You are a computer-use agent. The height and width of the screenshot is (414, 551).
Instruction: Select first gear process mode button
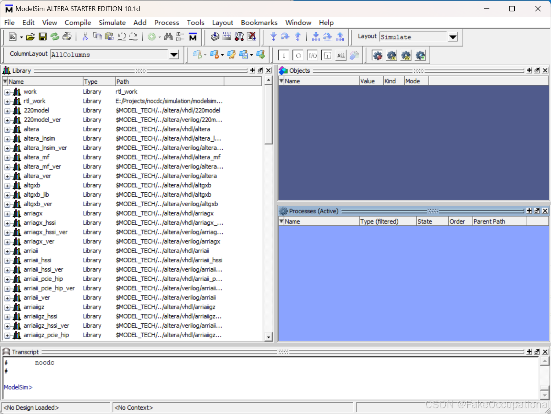pos(377,55)
